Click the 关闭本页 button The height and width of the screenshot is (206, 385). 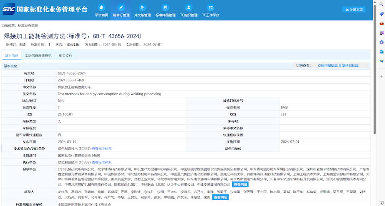point(354,10)
